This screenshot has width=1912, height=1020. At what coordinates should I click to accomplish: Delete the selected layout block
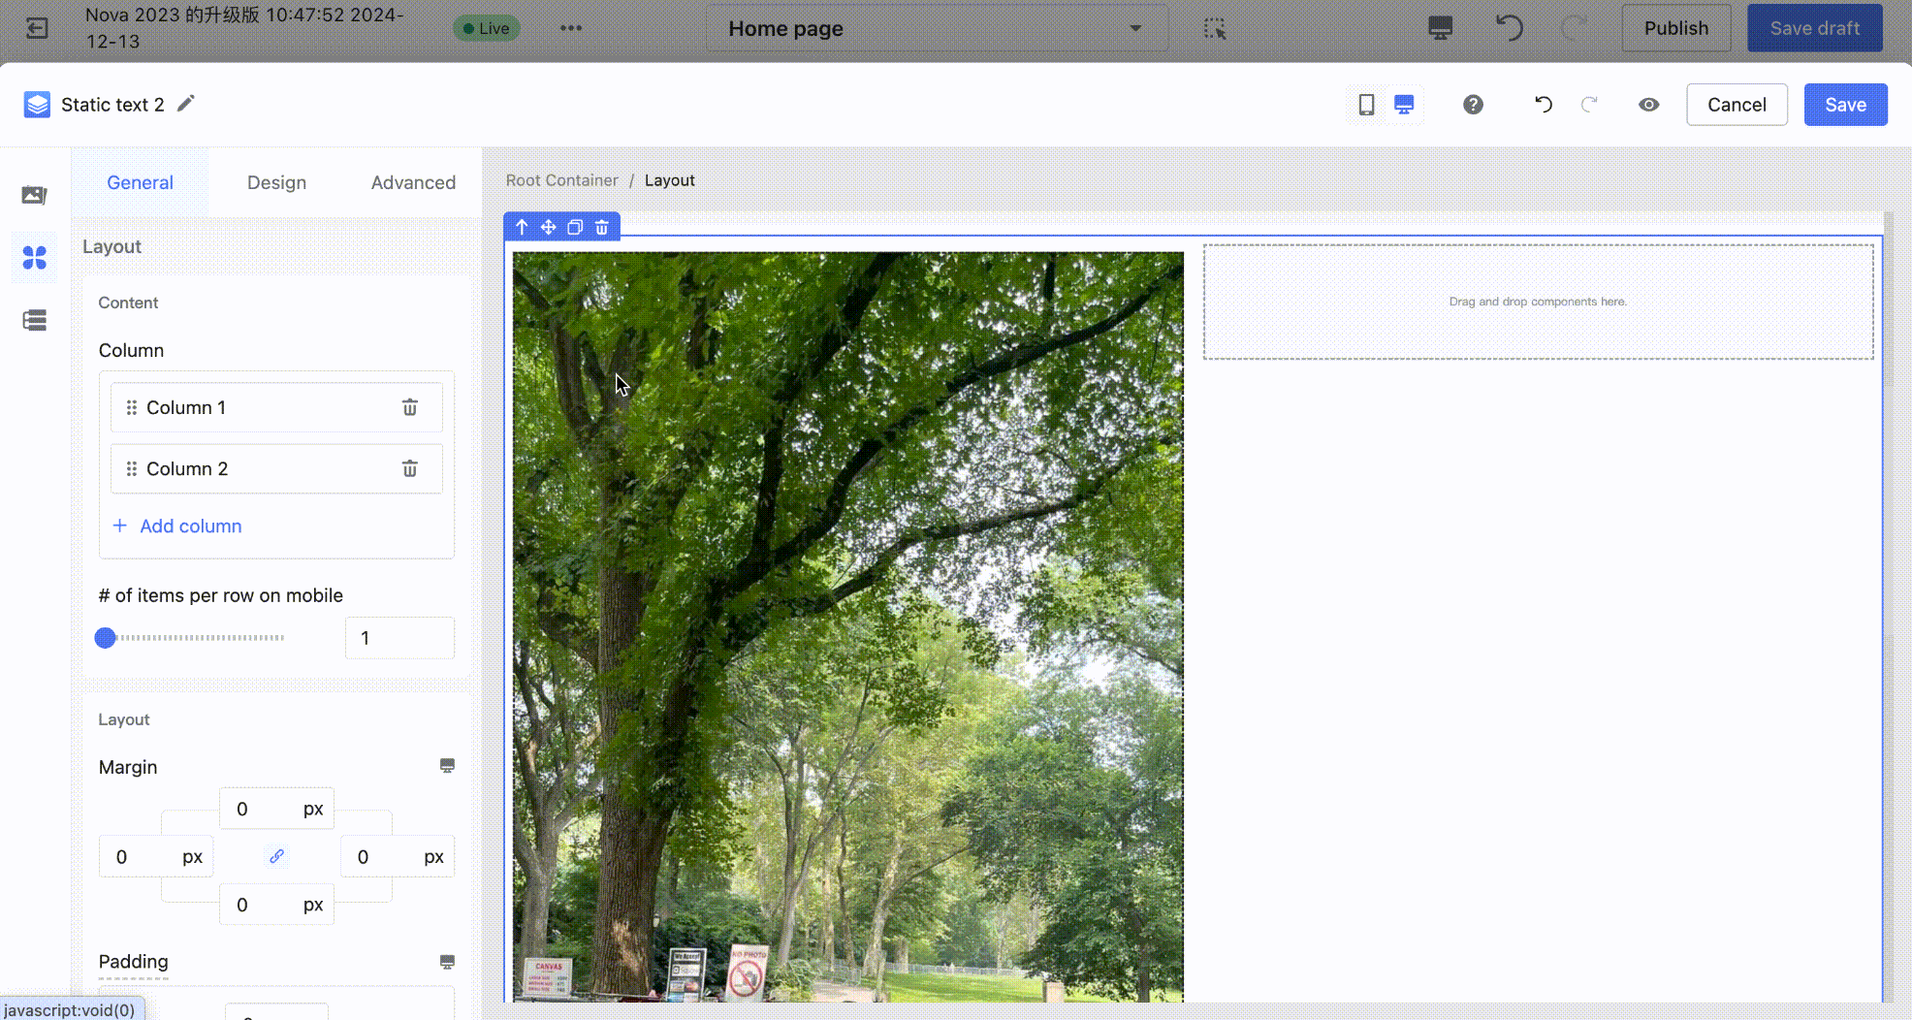coord(602,227)
